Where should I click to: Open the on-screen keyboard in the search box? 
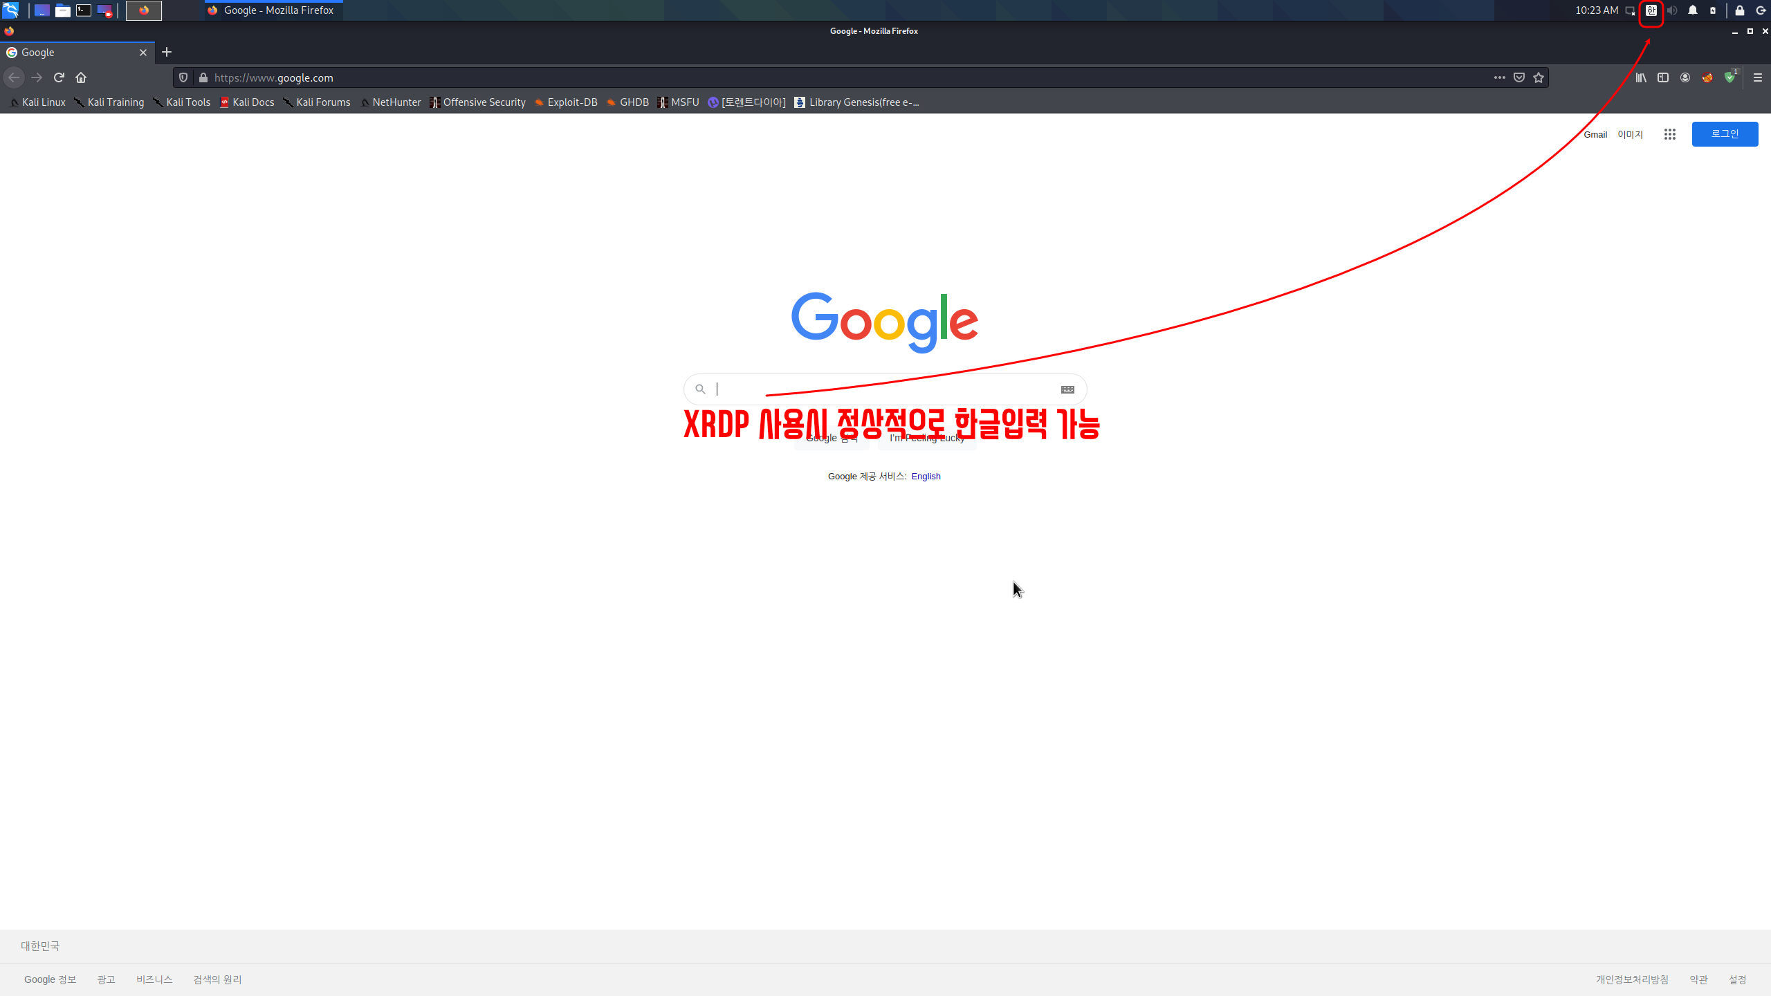pos(1067,389)
